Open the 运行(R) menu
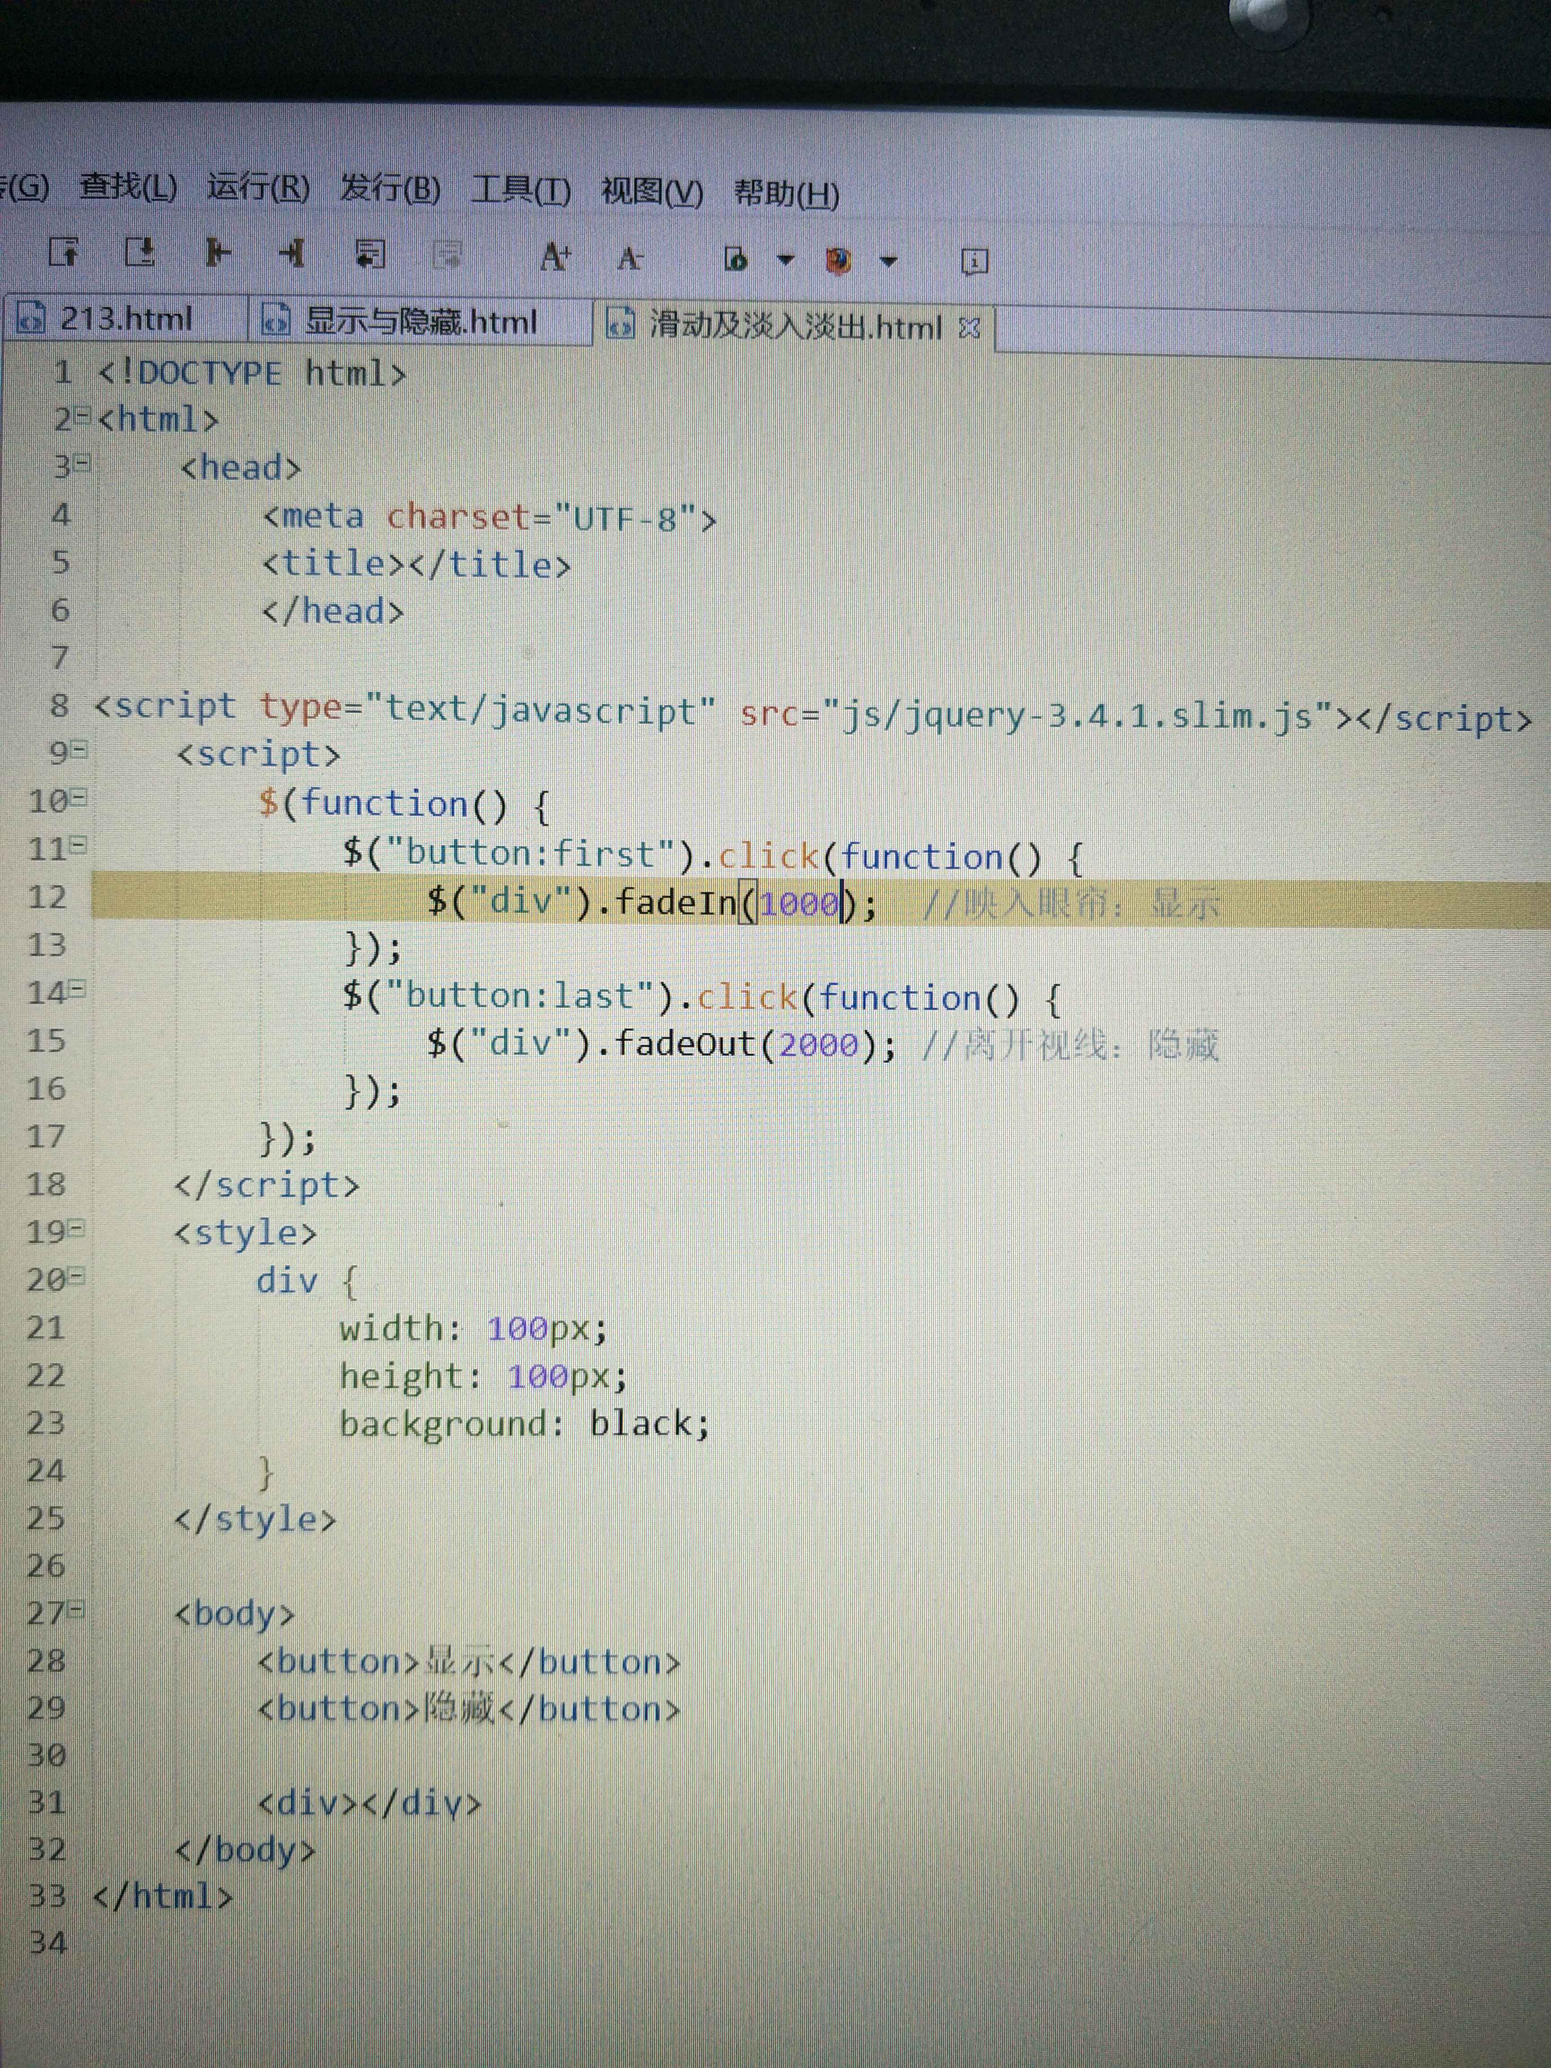This screenshot has height=2068, width=1551. pos(258,187)
